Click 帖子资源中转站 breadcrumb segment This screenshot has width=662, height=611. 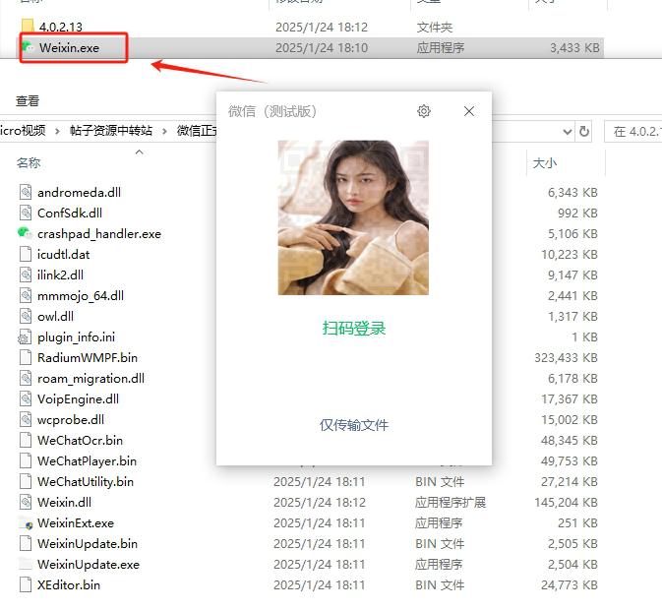point(111,131)
